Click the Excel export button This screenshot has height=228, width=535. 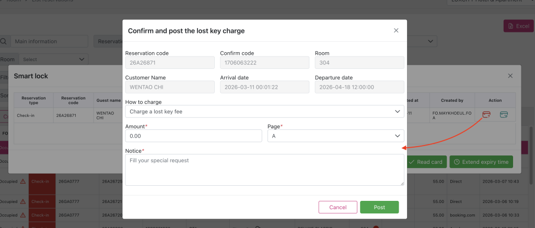518,26
